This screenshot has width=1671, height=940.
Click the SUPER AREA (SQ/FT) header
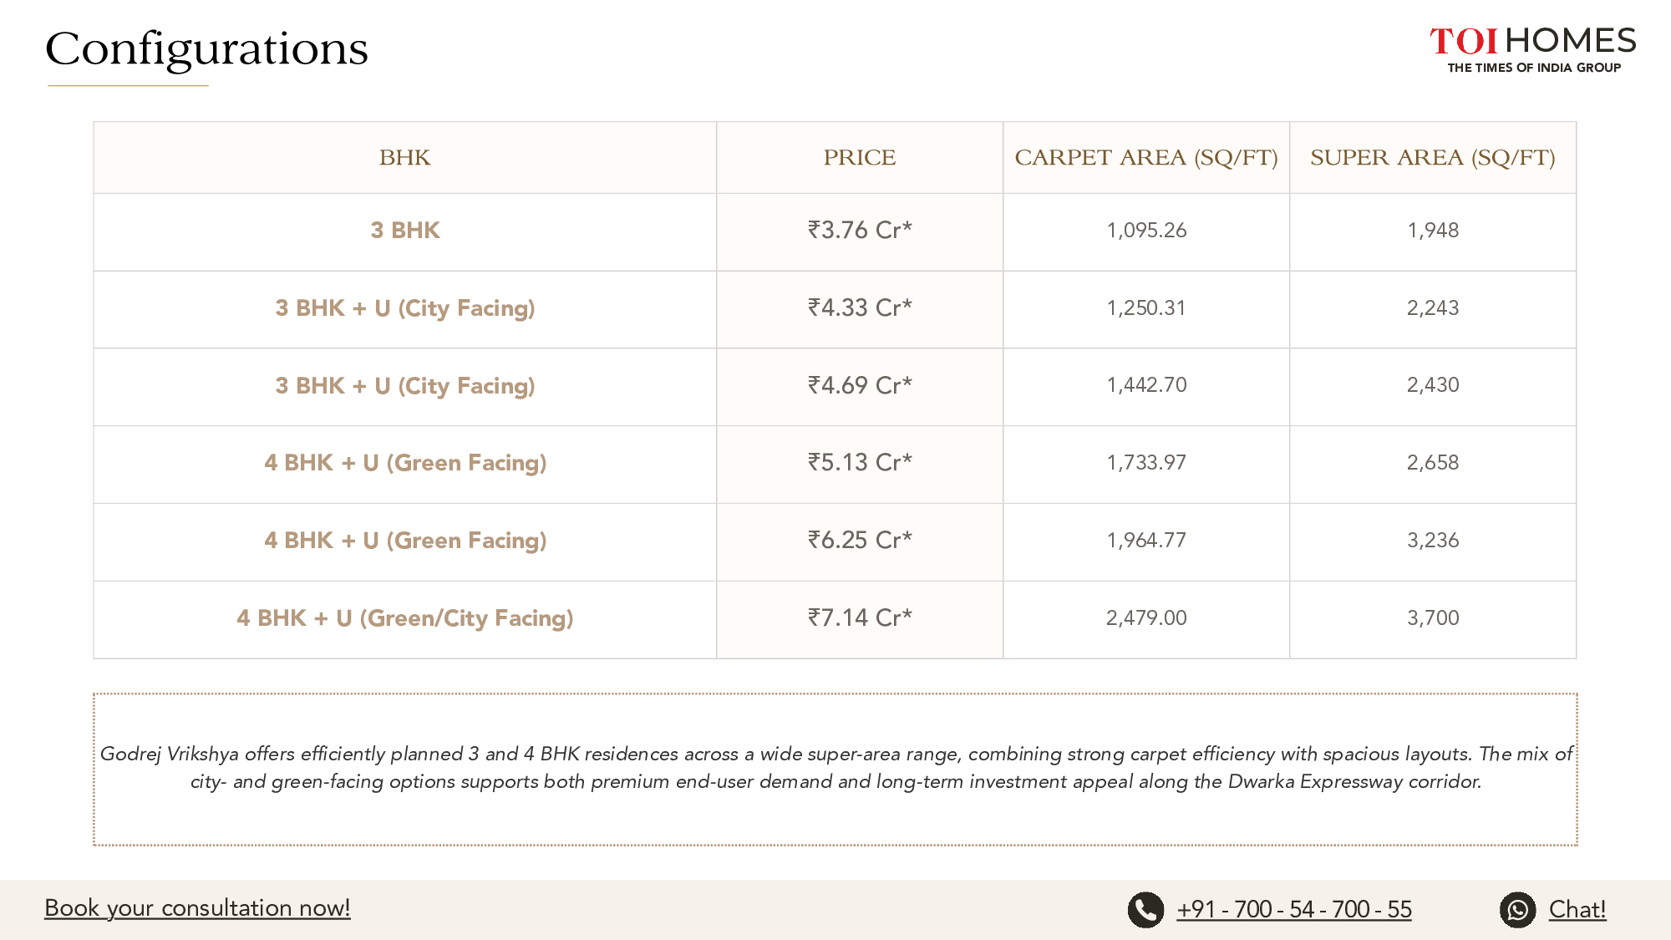pyautogui.click(x=1432, y=158)
